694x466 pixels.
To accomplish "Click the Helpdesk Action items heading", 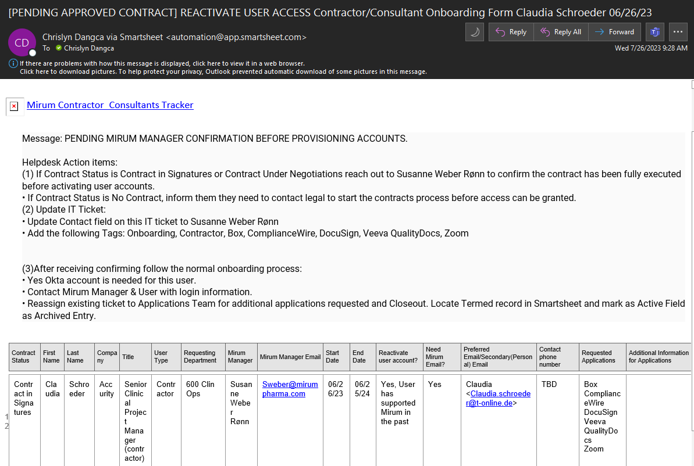I will (x=70, y=163).
